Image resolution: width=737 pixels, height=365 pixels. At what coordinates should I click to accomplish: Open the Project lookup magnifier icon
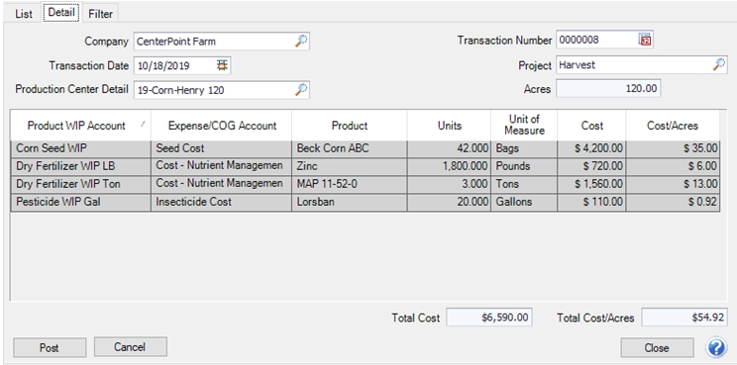719,64
